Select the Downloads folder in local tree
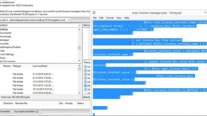Image resolution: width=207 pixels, height=116 pixels. pyautogui.click(x=5, y=36)
